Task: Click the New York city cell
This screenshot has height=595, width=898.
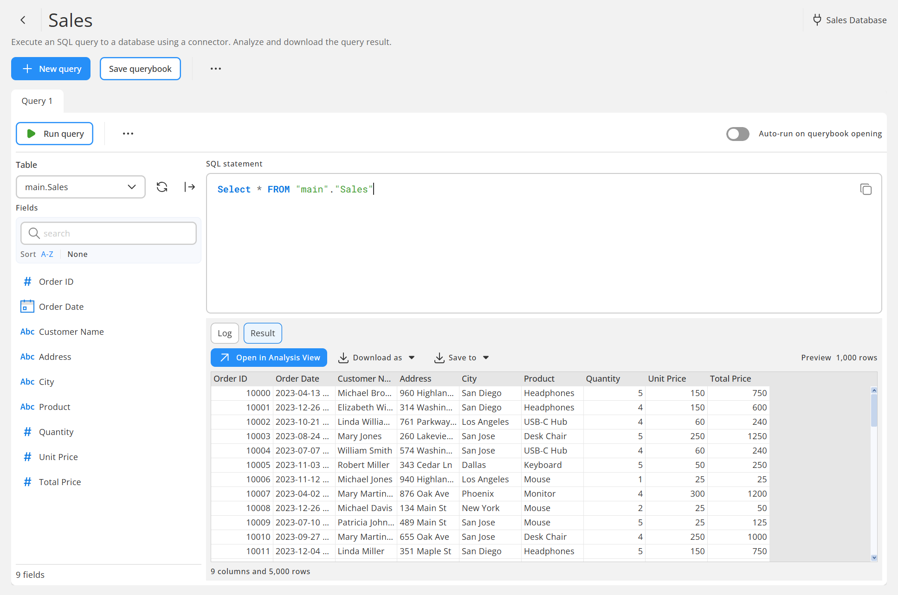Action: tap(490, 508)
